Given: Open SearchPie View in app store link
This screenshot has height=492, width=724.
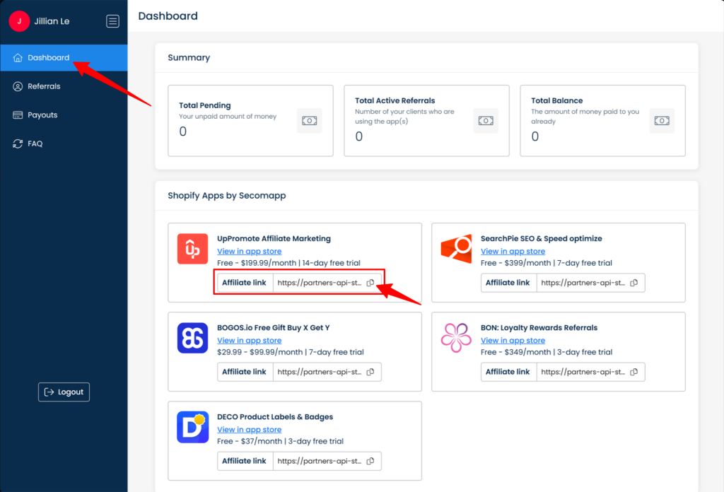Looking at the screenshot, I should click(x=513, y=251).
